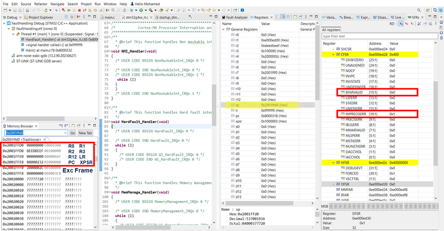Open the Run menu
The height and width of the screenshot is (231, 444).
97,4
